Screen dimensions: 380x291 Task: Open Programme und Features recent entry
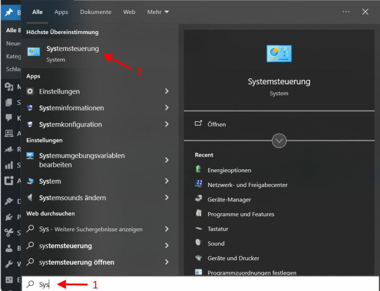coord(240,214)
